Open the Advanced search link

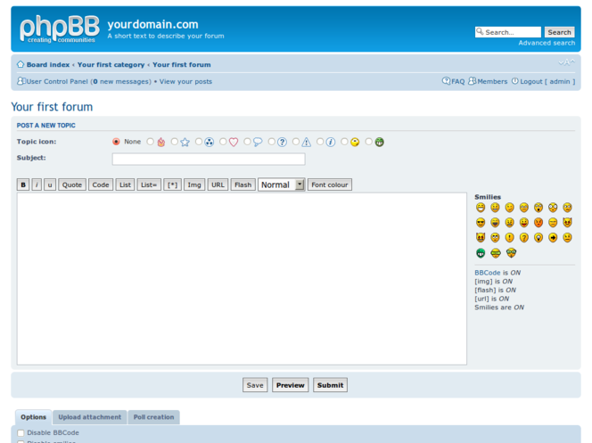coord(547,43)
